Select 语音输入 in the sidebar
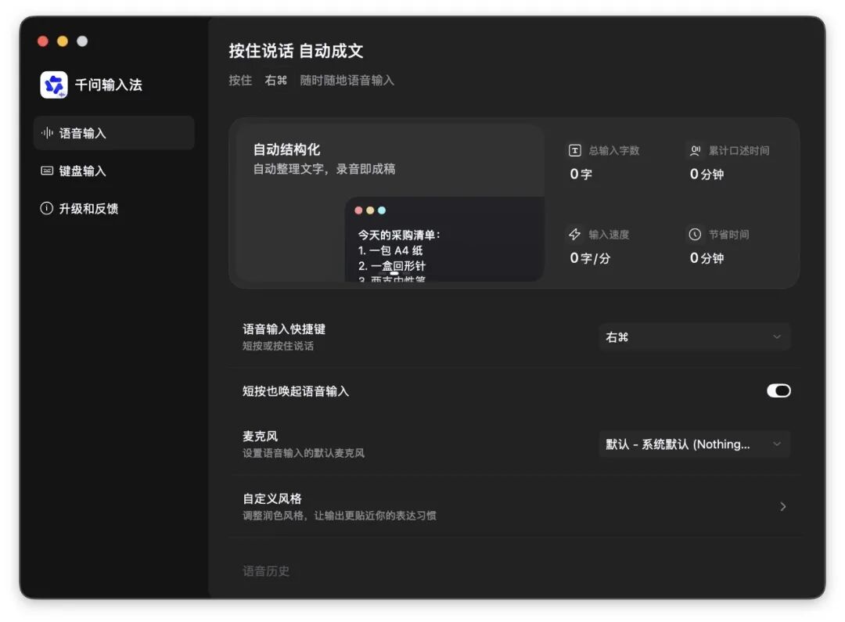 tap(113, 133)
